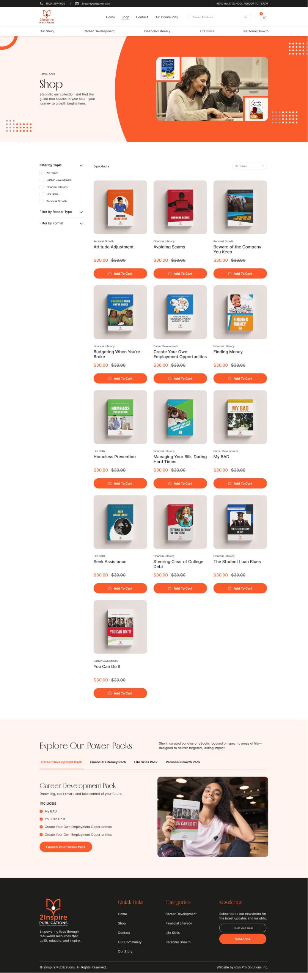Add Attitude Adjustment to cart
308x973 pixels.
(x=120, y=274)
